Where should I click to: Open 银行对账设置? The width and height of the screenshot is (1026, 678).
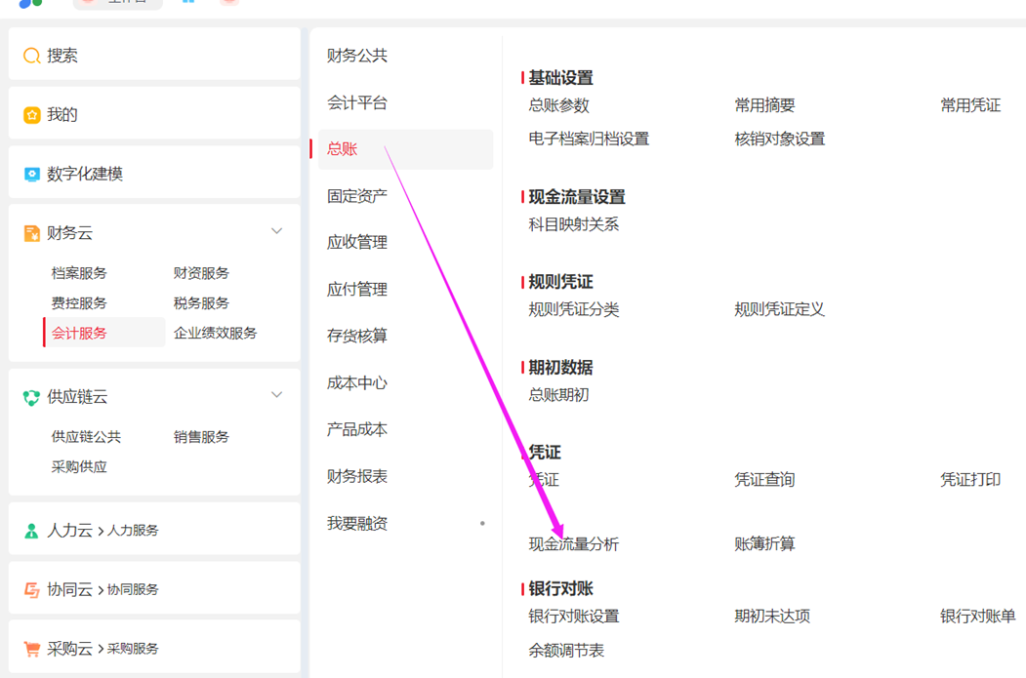click(x=573, y=616)
